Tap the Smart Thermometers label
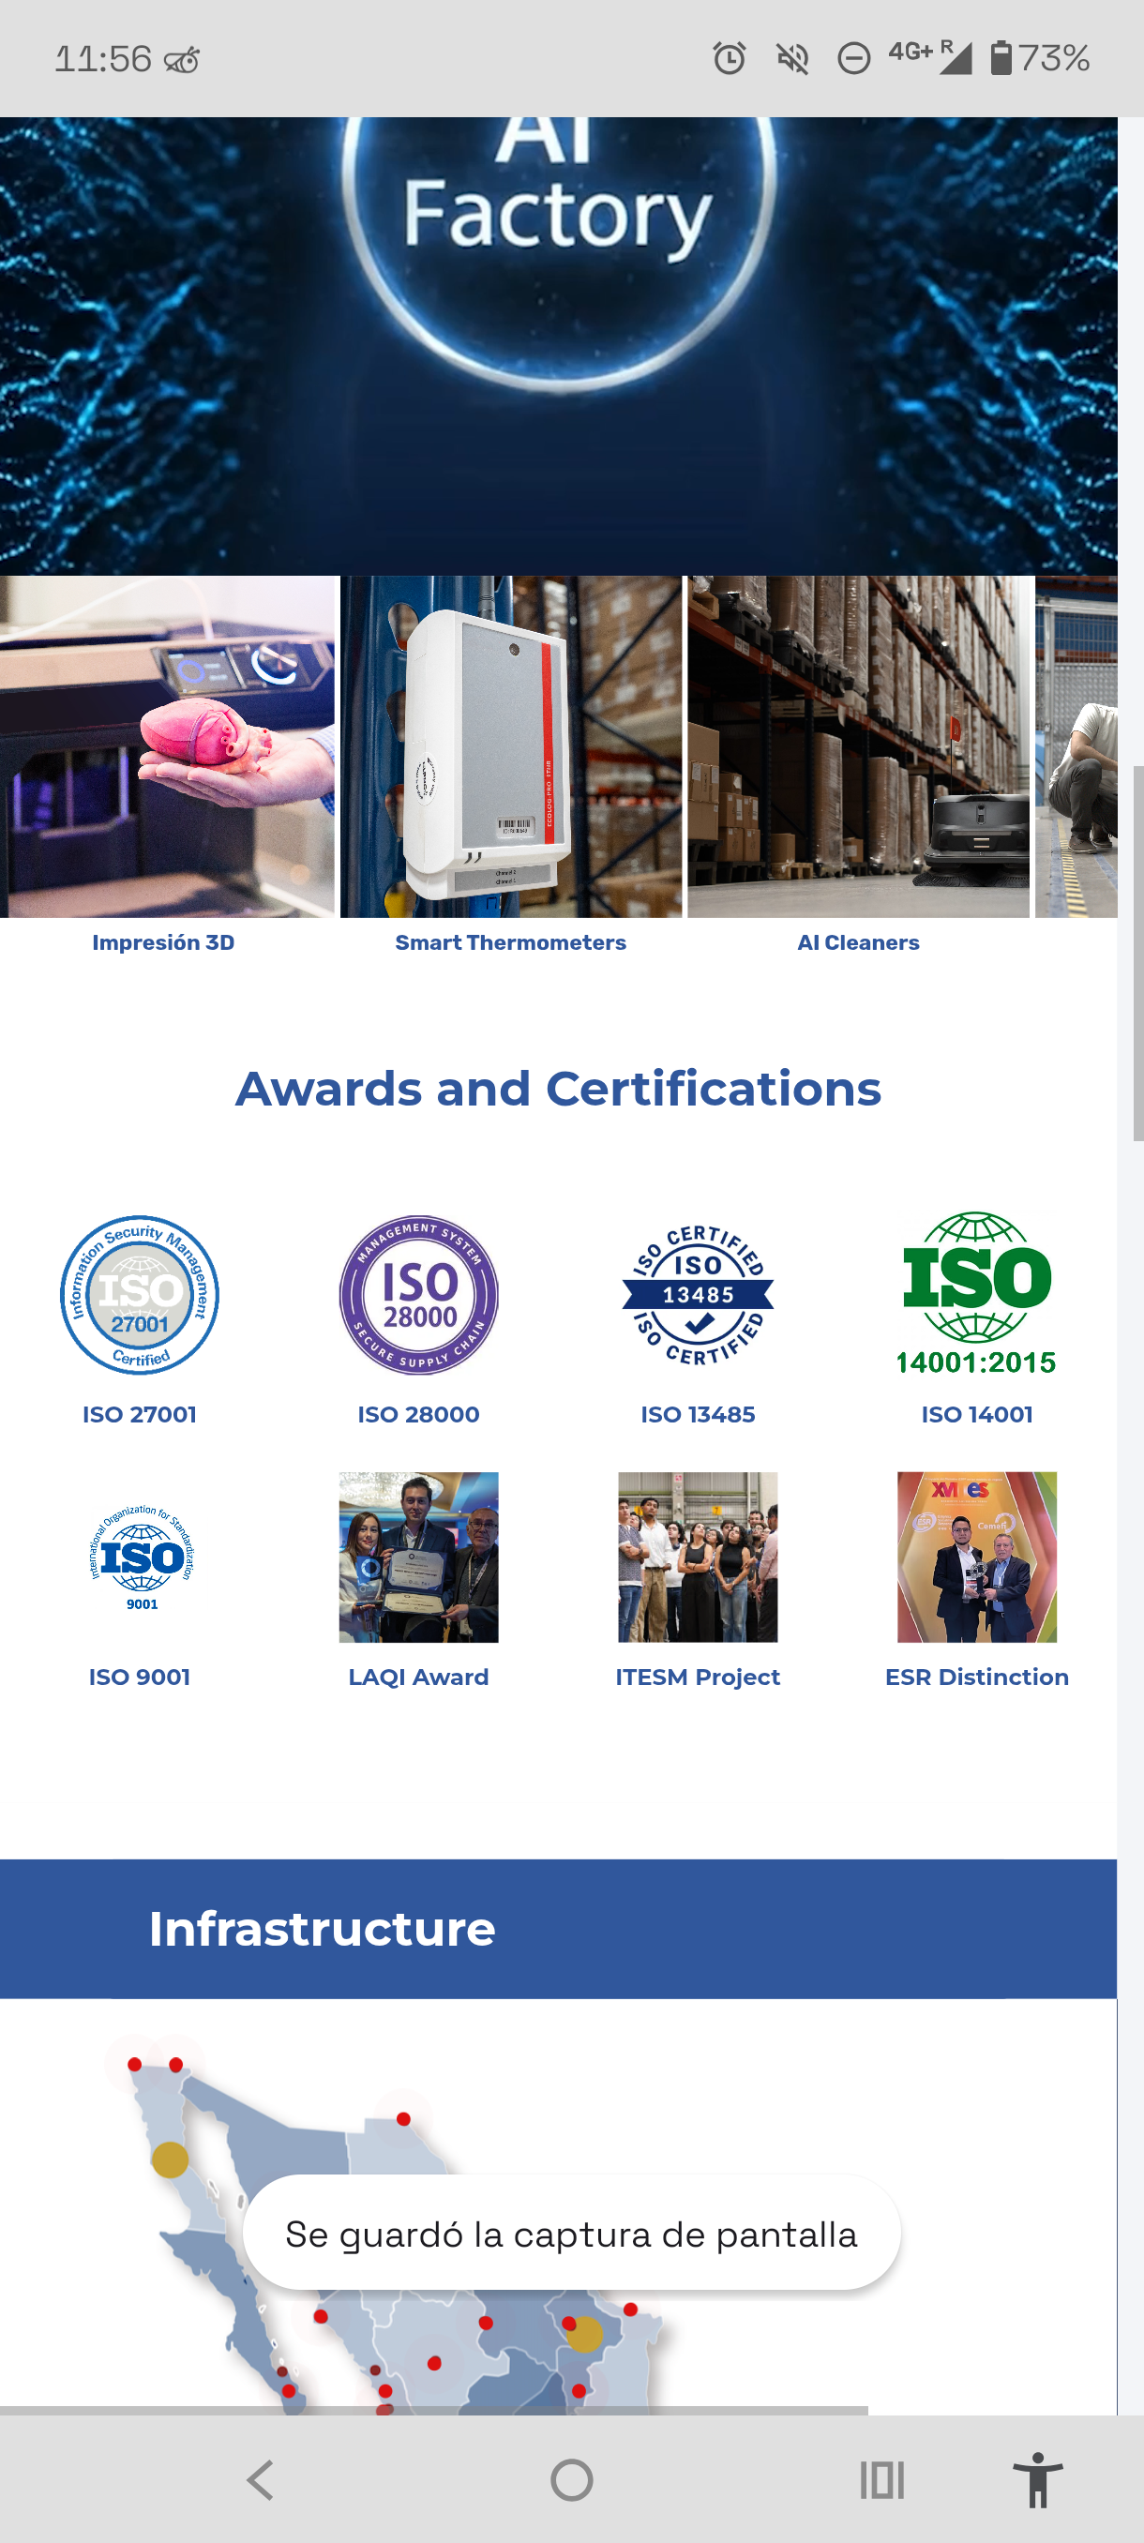The image size is (1144, 2543). click(x=510, y=942)
